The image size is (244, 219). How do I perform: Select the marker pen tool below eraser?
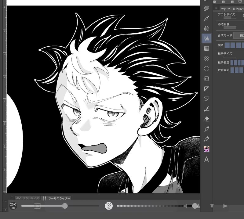pyautogui.click(x=206, y=129)
